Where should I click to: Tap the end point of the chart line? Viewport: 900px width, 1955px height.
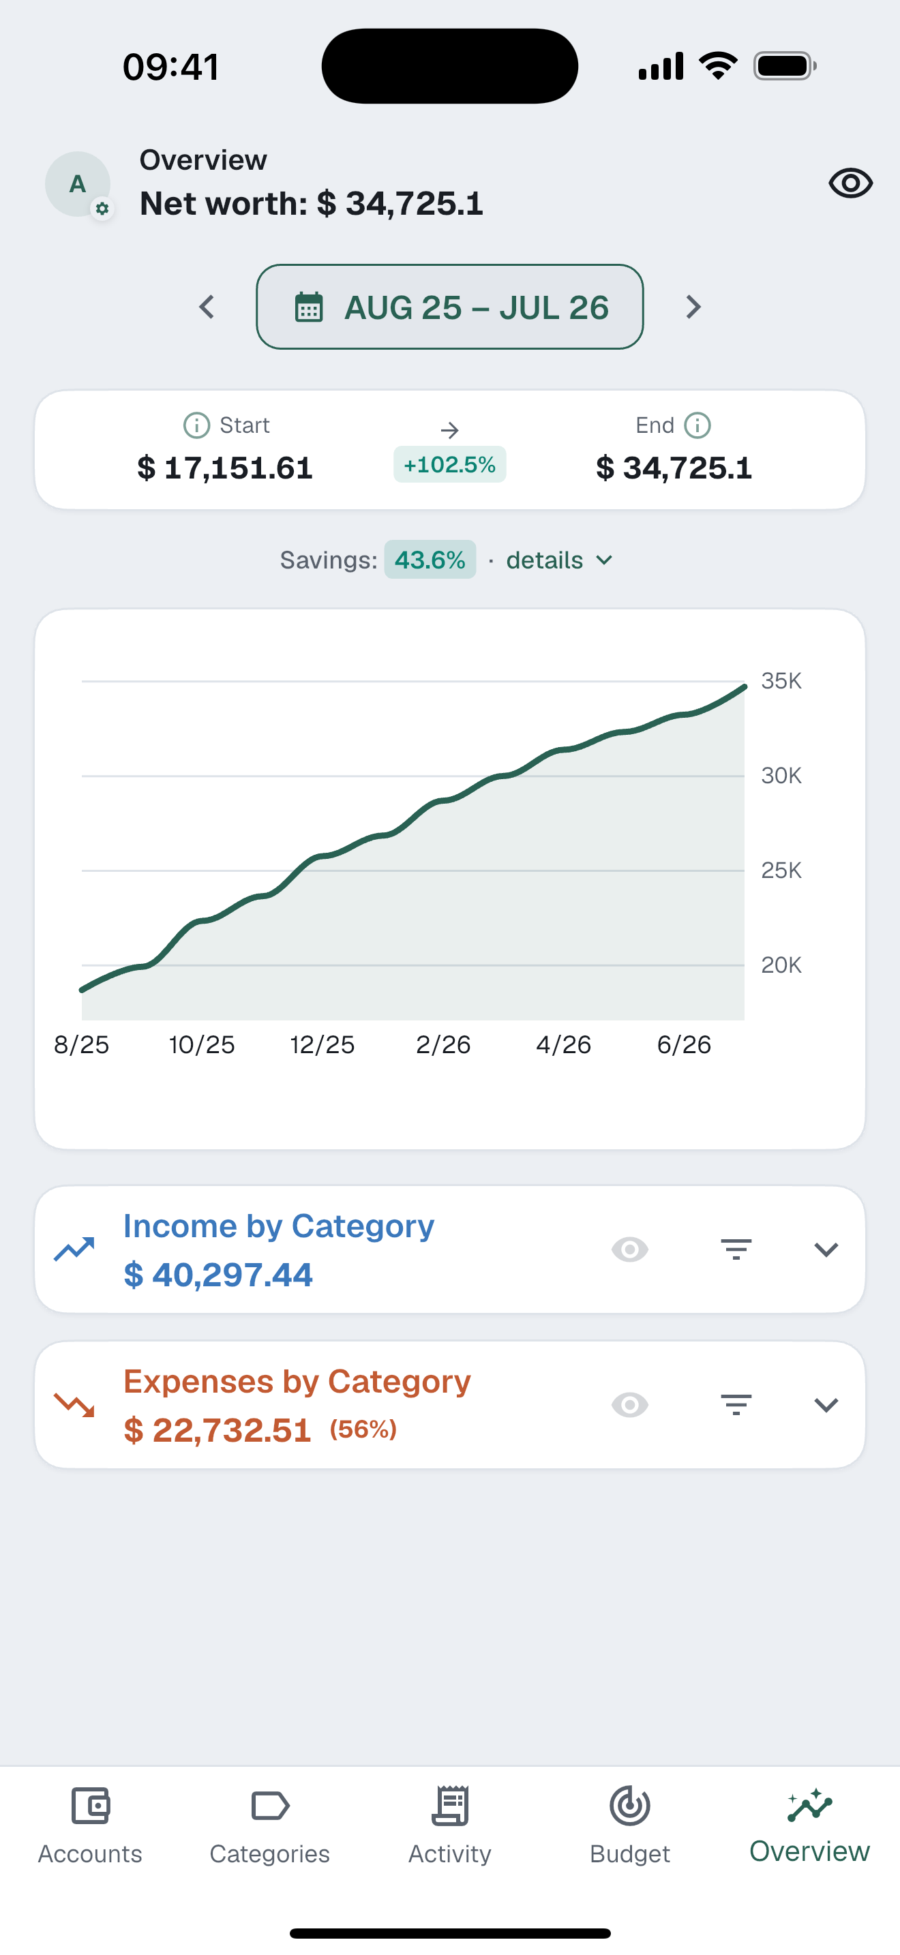(745, 687)
